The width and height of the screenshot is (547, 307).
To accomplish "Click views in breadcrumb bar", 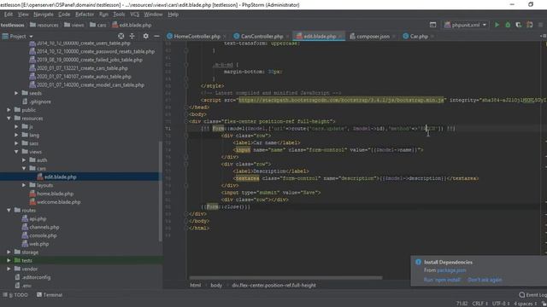I will pos(74,25).
